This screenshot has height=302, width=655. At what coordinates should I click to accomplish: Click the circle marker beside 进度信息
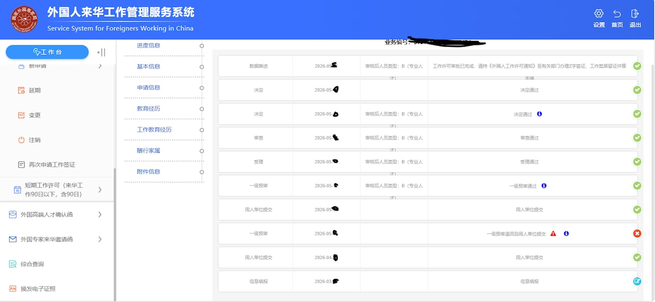click(202, 46)
